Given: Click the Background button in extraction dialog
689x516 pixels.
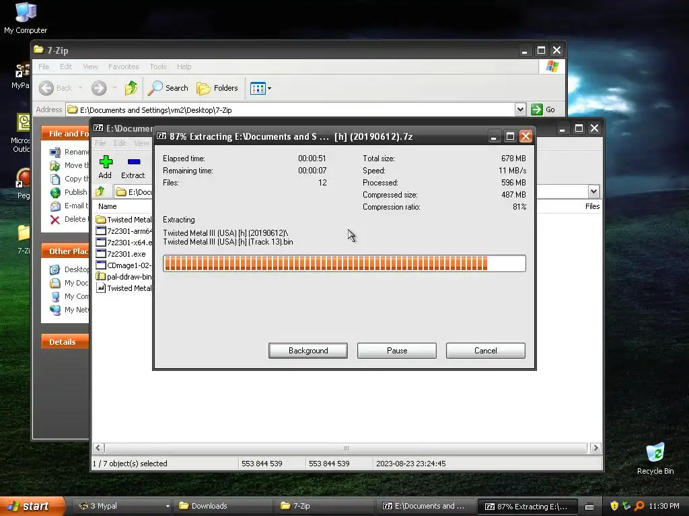Looking at the screenshot, I should click(x=308, y=351).
